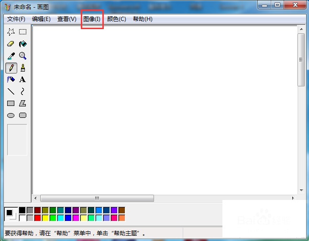Viewport: 309px width, 241px height.
Task: Select the dark red (maroon) swatch
Action: [x=38, y=210]
